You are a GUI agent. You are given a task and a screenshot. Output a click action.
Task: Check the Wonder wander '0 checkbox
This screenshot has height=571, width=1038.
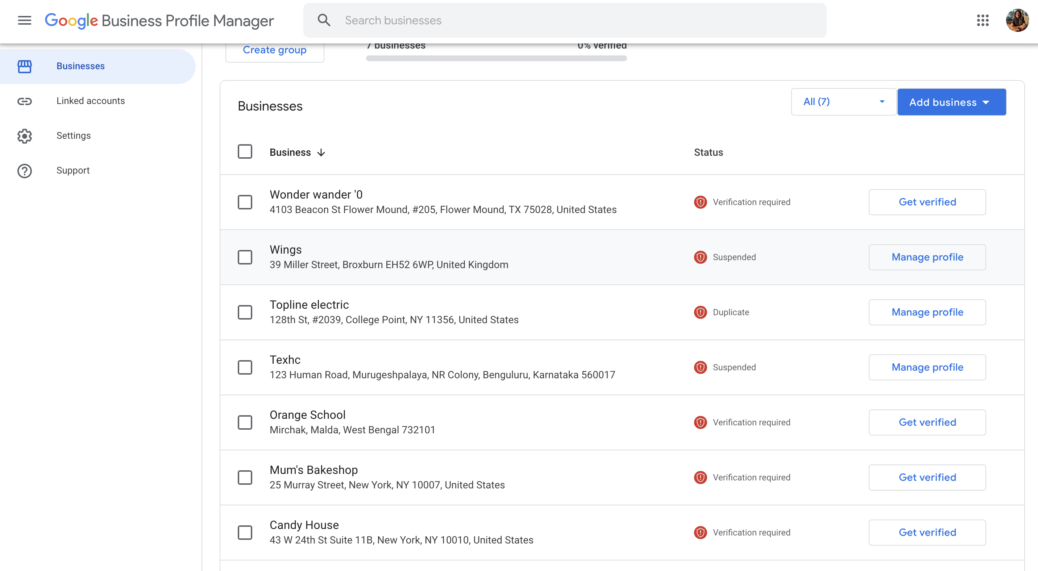pos(245,202)
